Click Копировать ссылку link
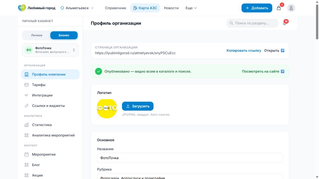319x179 pixels. 244,51
